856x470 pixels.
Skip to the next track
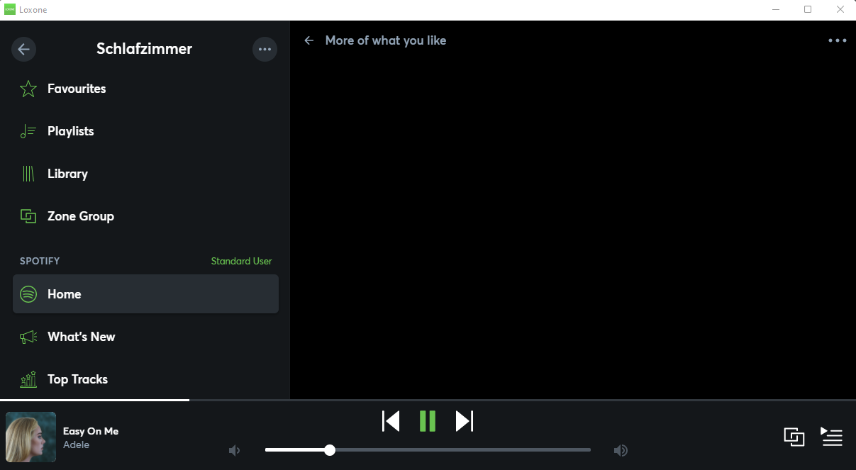coord(465,421)
